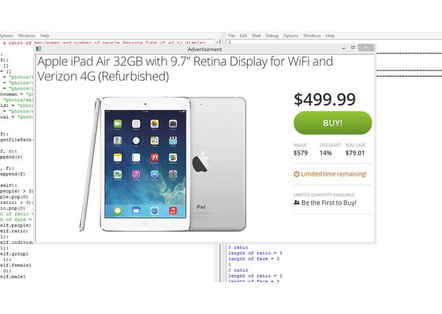Close the Advertisement window
This screenshot has height=314, width=442.
coord(366,48)
